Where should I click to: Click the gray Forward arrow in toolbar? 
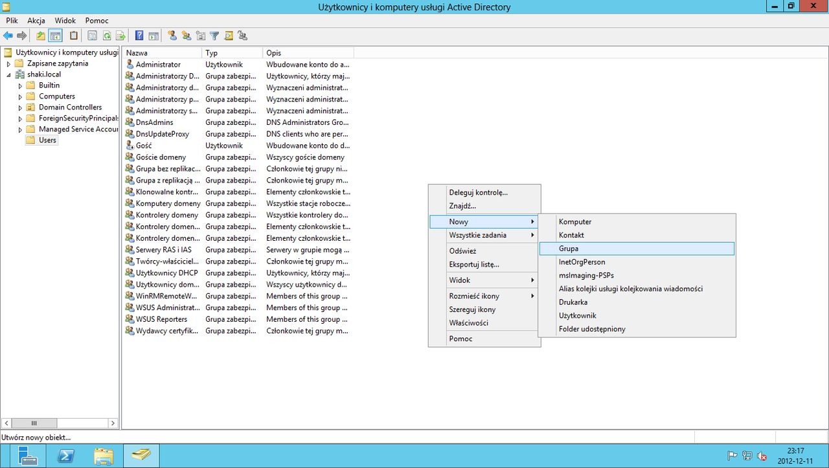pos(22,36)
